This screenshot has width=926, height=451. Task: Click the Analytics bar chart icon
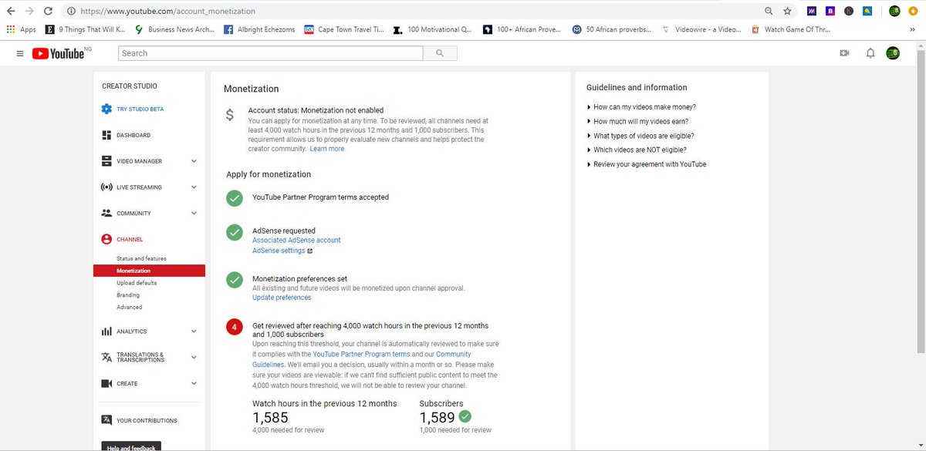click(106, 332)
